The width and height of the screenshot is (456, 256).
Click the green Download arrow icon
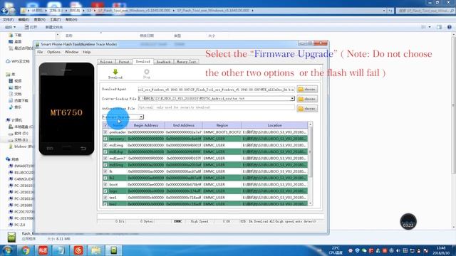click(x=115, y=72)
